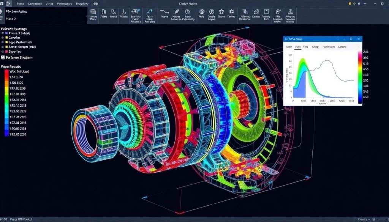
Task: Click the rainbow color scale bar in chart window
Action: pos(360,76)
